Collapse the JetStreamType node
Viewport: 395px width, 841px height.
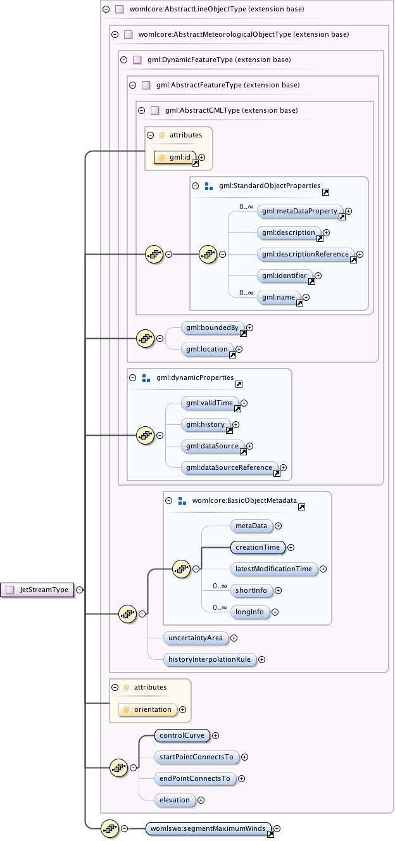[x=79, y=590]
